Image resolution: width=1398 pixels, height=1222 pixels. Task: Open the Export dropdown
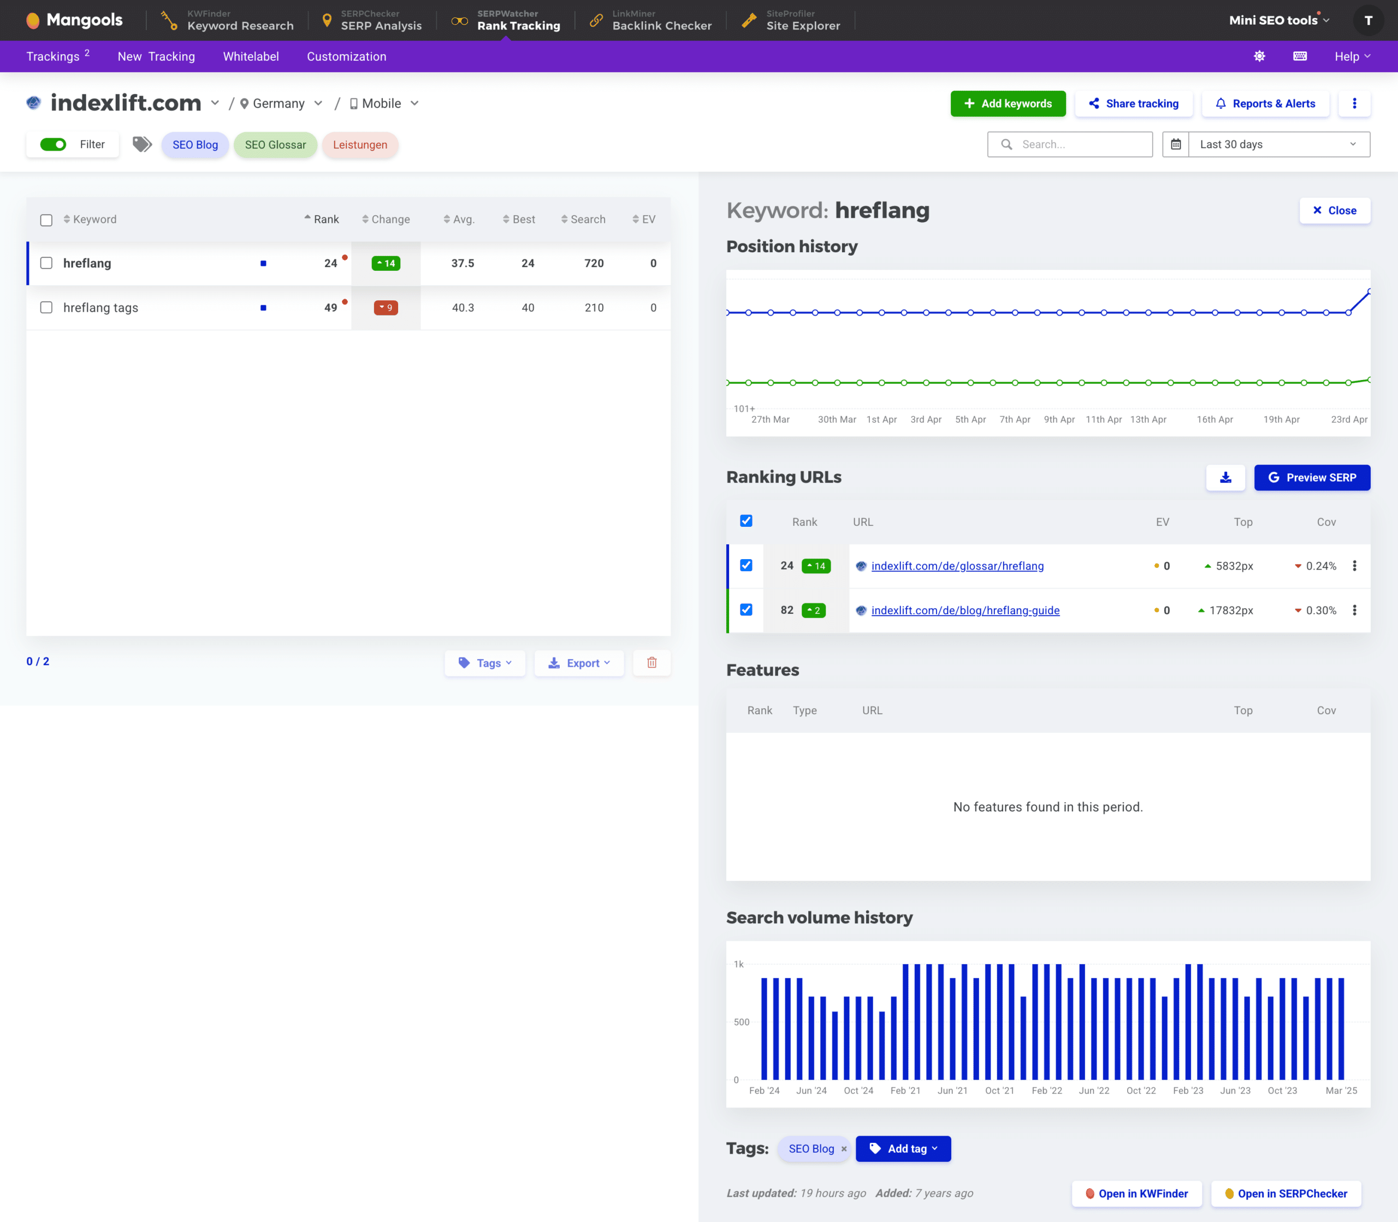[579, 663]
